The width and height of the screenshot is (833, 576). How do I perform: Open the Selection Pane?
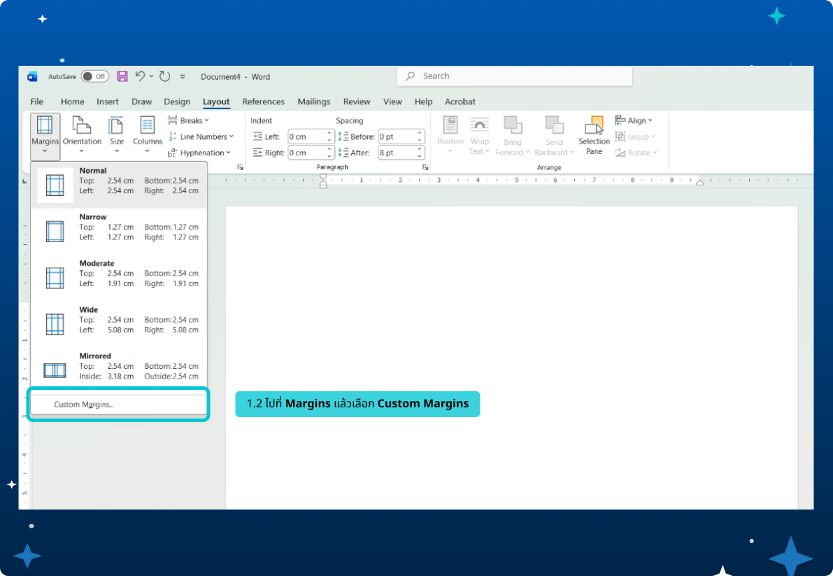pos(594,134)
